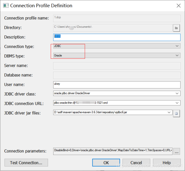Image resolution: width=185 pixels, height=171 pixels.
Task: Click the 'Connection profile name:' label
Action: pos(27,18)
